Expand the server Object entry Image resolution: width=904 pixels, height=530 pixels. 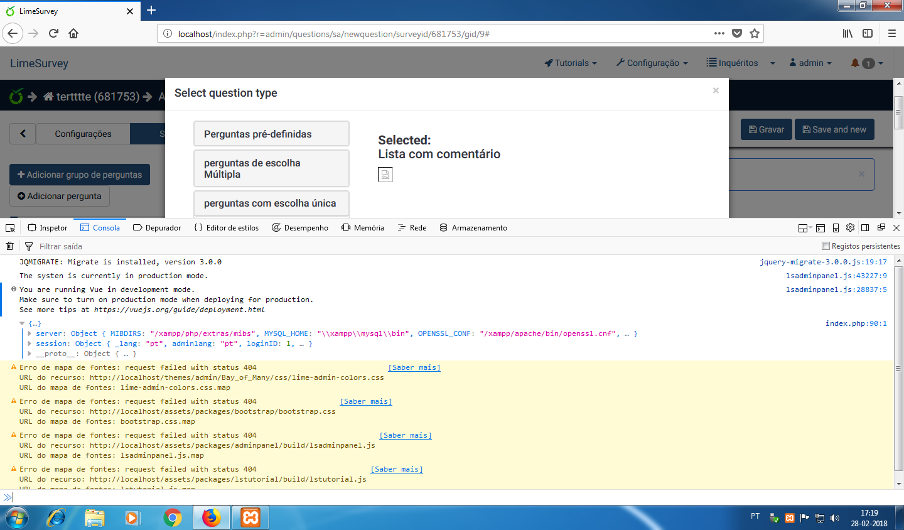30,333
